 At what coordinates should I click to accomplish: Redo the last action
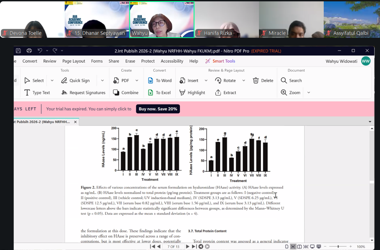55,51
